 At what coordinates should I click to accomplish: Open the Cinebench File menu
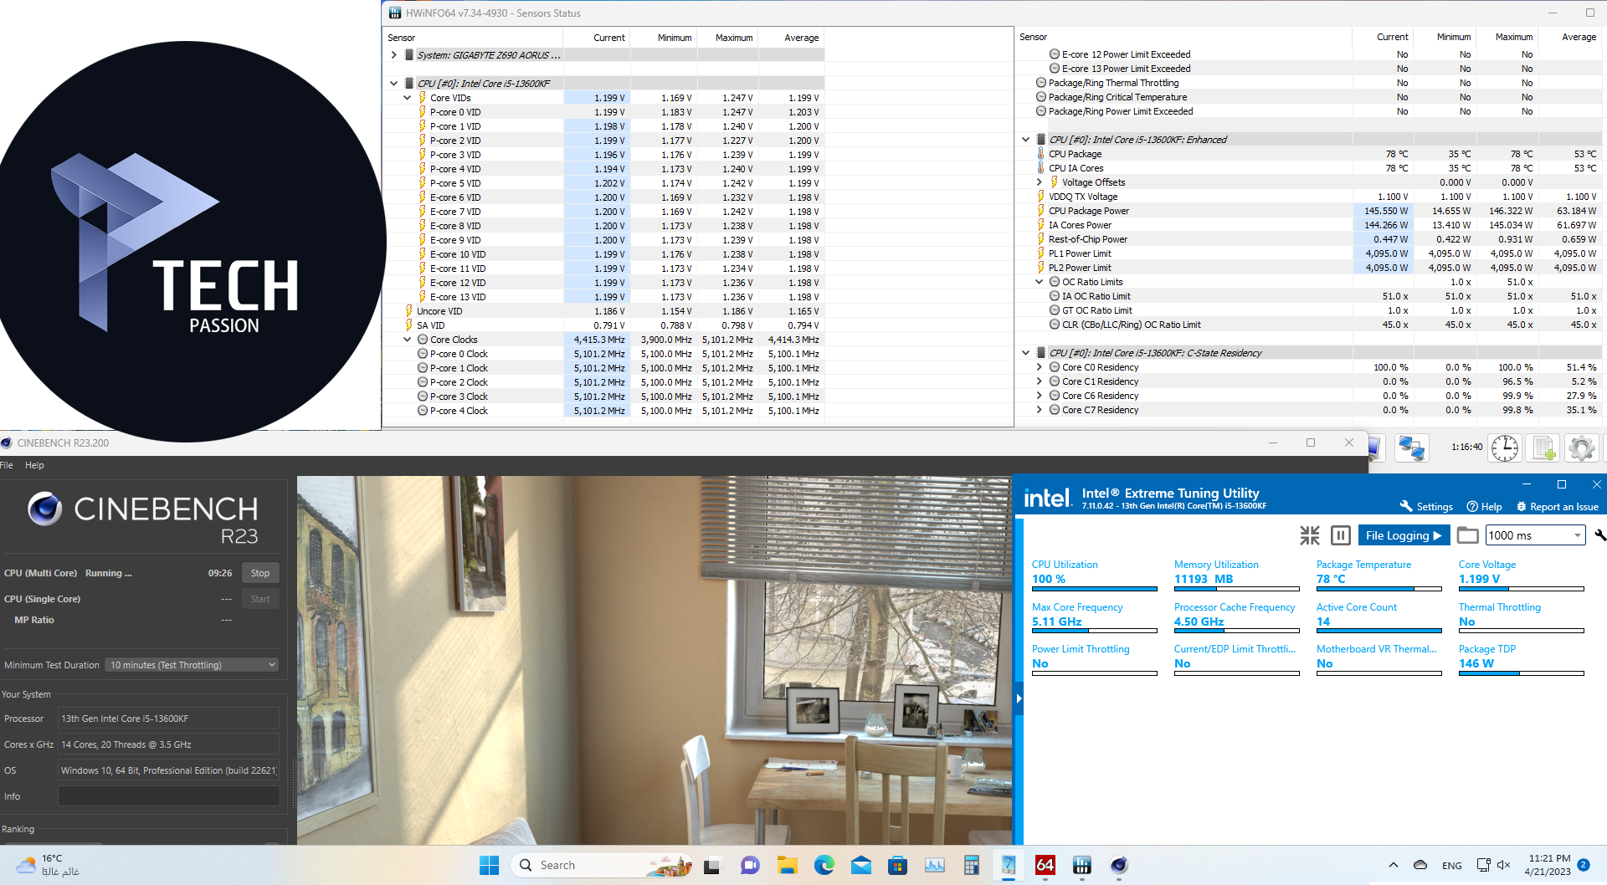coord(7,465)
